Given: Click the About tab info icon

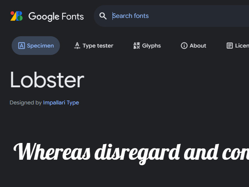Looking at the screenshot, I should pyautogui.click(x=184, y=46).
